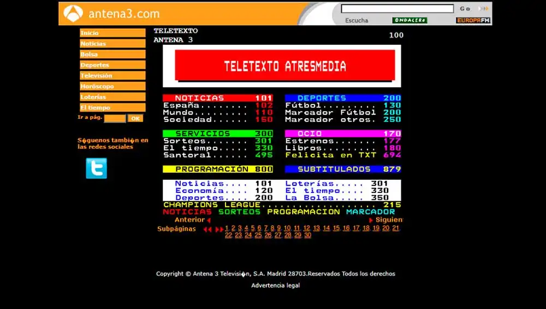Select Bolsa in the sidebar menu
546x309 pixels.
coord(112,54)
